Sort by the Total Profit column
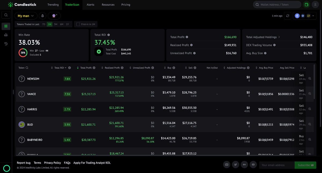This screenshot has height=173, width=322. pos(78,68)
